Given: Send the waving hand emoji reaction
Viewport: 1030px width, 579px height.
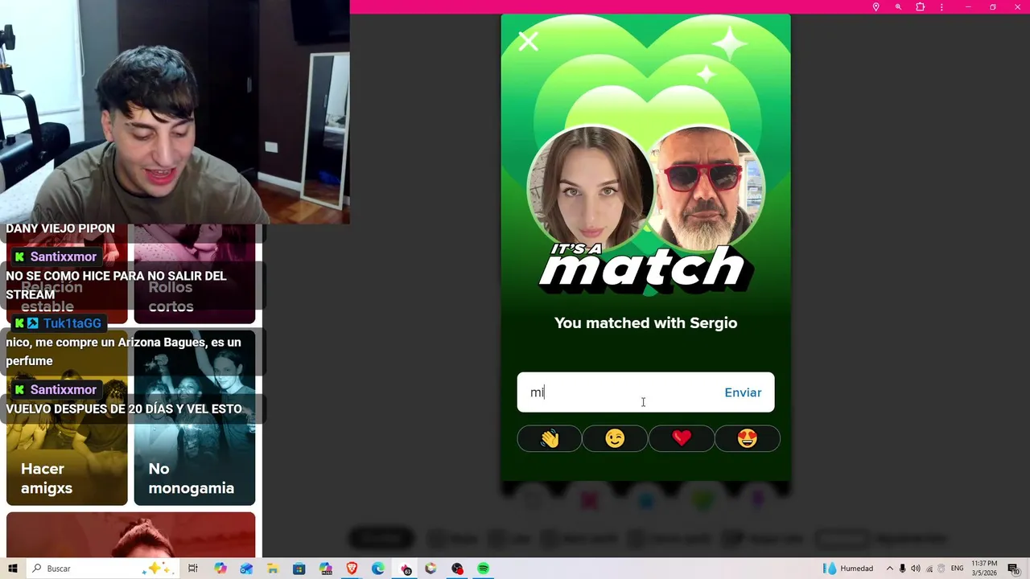Looking at the screenshot, I should tap(550, 438).
